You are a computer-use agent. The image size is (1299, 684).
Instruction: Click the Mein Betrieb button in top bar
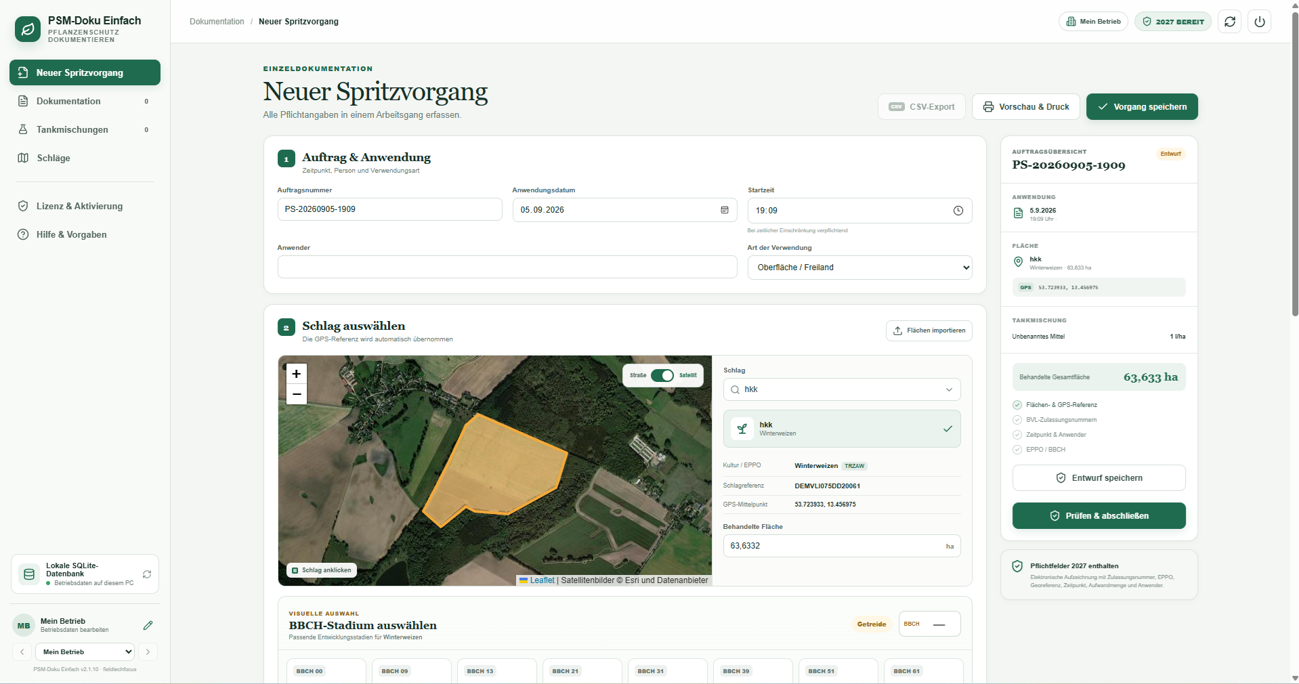[1093, 22]
